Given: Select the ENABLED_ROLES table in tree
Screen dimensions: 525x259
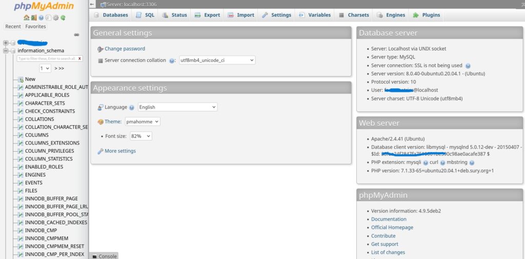Looking at the screenshot, I should 44,167.
